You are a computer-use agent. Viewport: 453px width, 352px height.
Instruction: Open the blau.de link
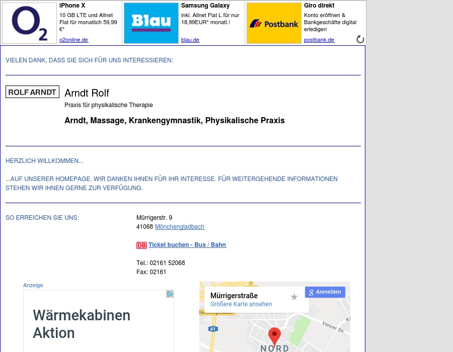190,40
